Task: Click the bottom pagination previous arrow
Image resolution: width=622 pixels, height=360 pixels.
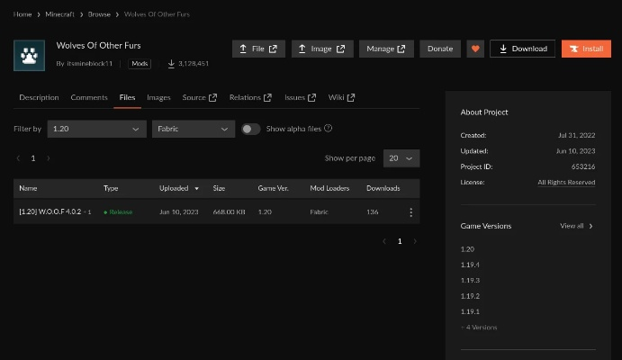Action: [x=384, y=241]
